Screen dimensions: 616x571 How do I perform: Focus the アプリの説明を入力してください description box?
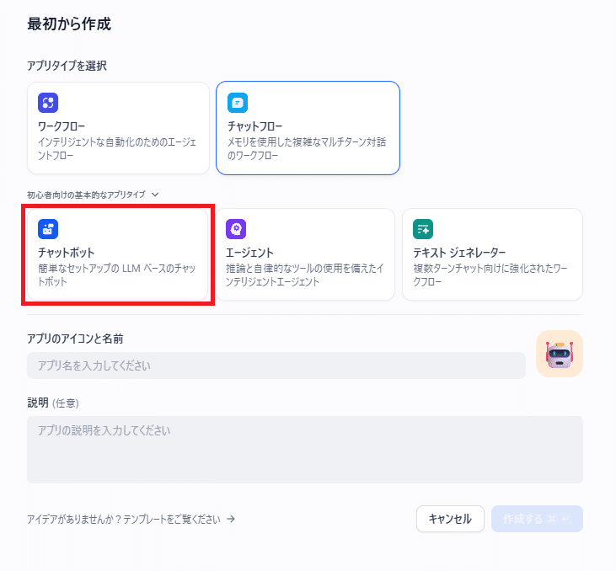pos(305,450)
